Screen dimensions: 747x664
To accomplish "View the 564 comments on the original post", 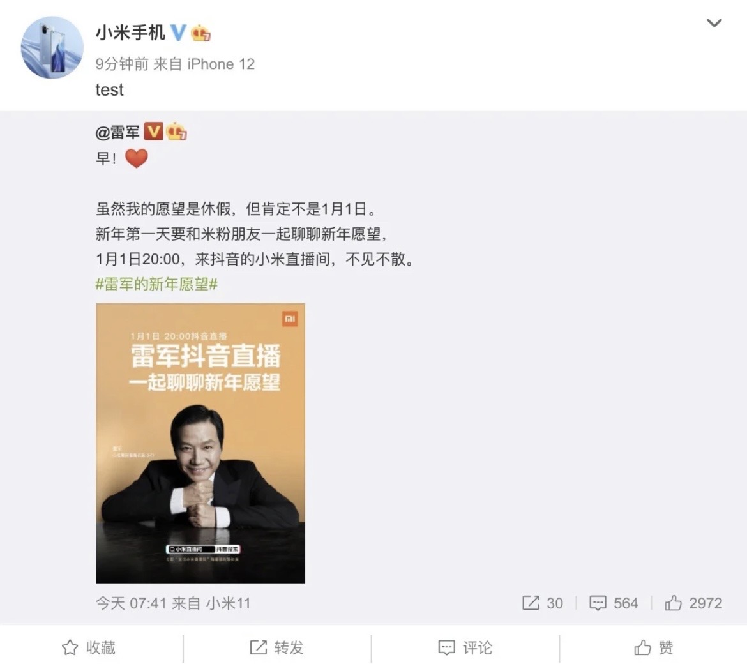I will tap(614, 603).
